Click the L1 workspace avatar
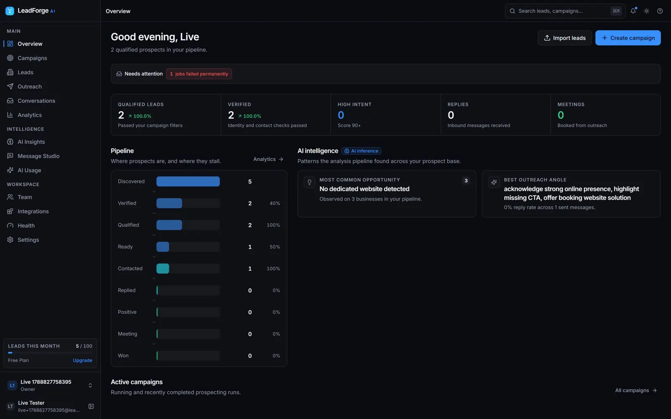This screenshot has height=419, width=671. tap(12, 385)
